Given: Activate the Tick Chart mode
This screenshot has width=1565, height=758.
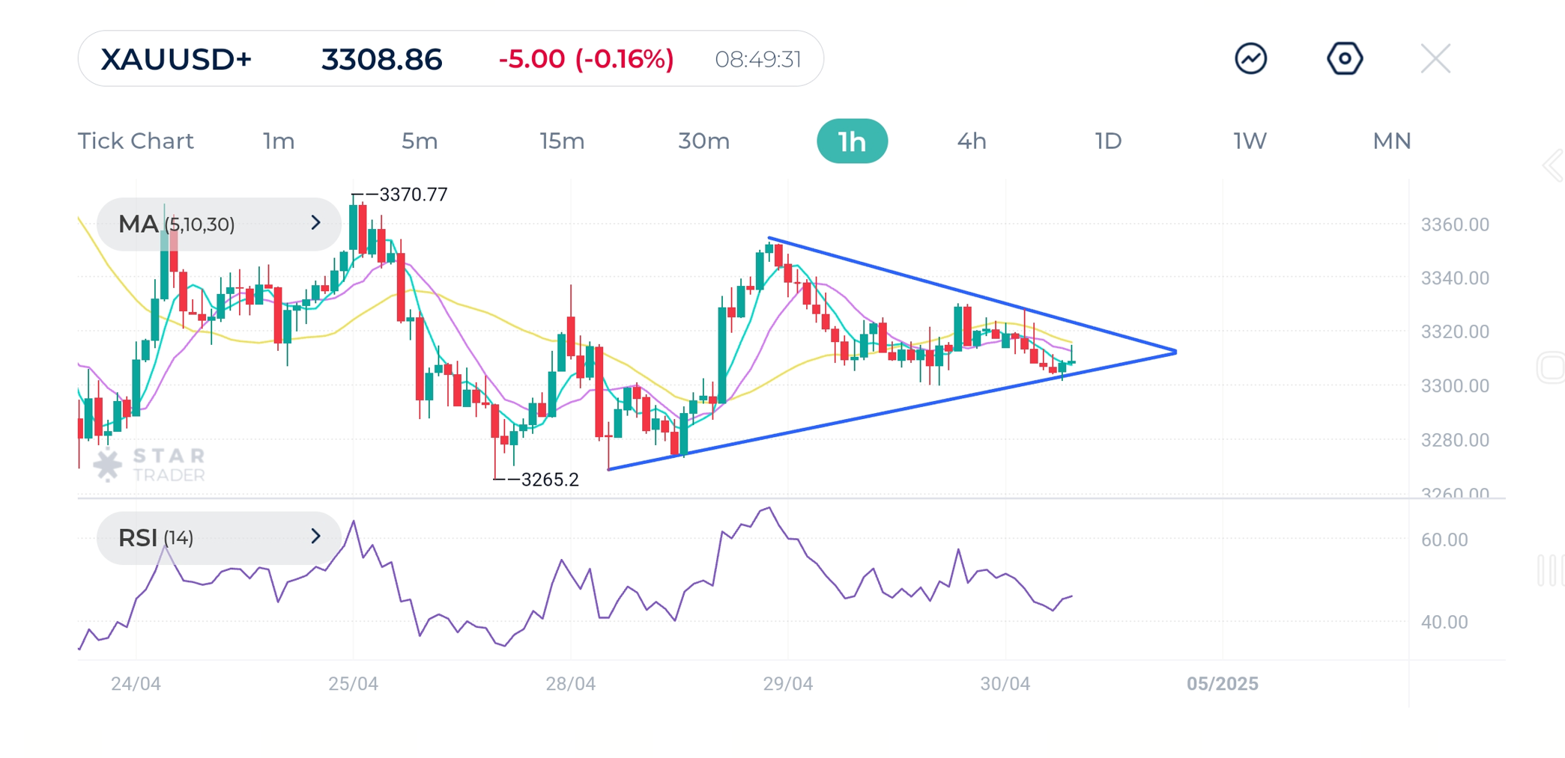Looking at the screenshot, I should [x=136, y=141].
